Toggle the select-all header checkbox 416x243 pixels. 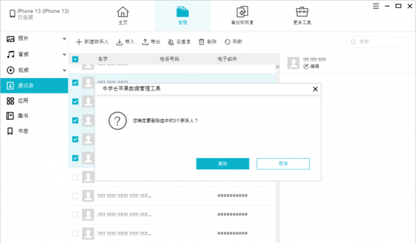click(76, 59)
